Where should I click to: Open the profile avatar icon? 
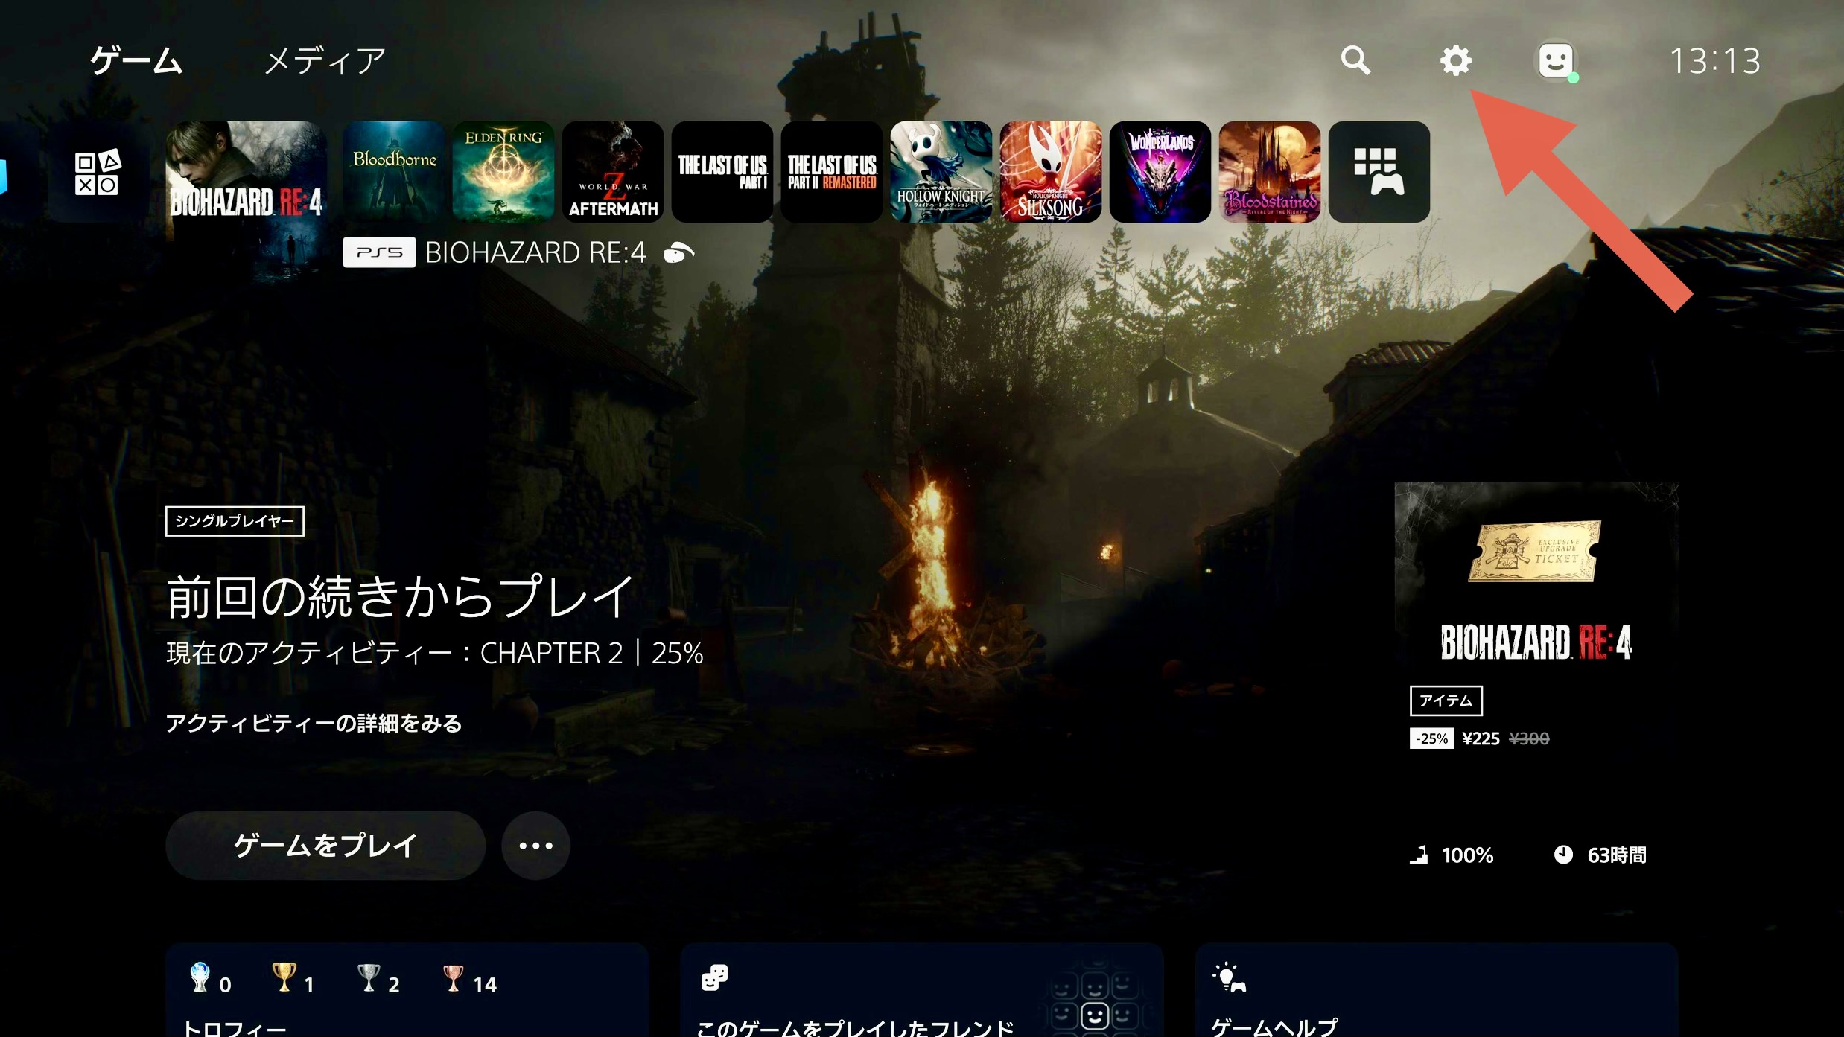(x=1556, y=60)
